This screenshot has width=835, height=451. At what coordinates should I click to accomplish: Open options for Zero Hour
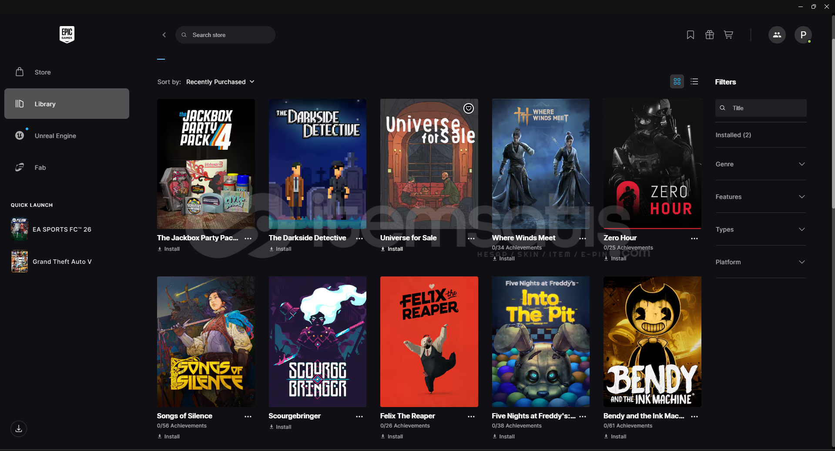694,239
